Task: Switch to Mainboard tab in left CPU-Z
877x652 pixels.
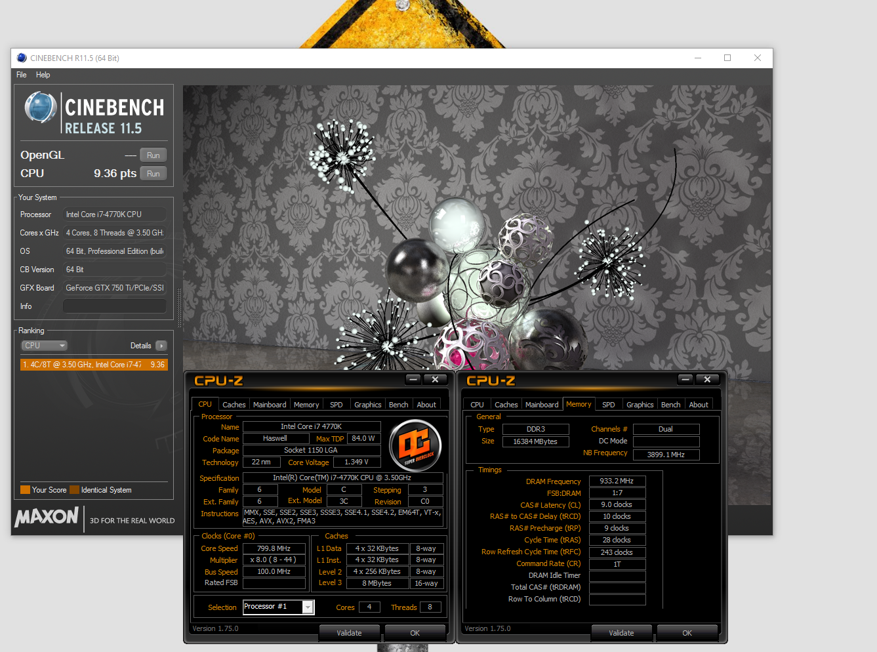Action: tap(270, 405)
